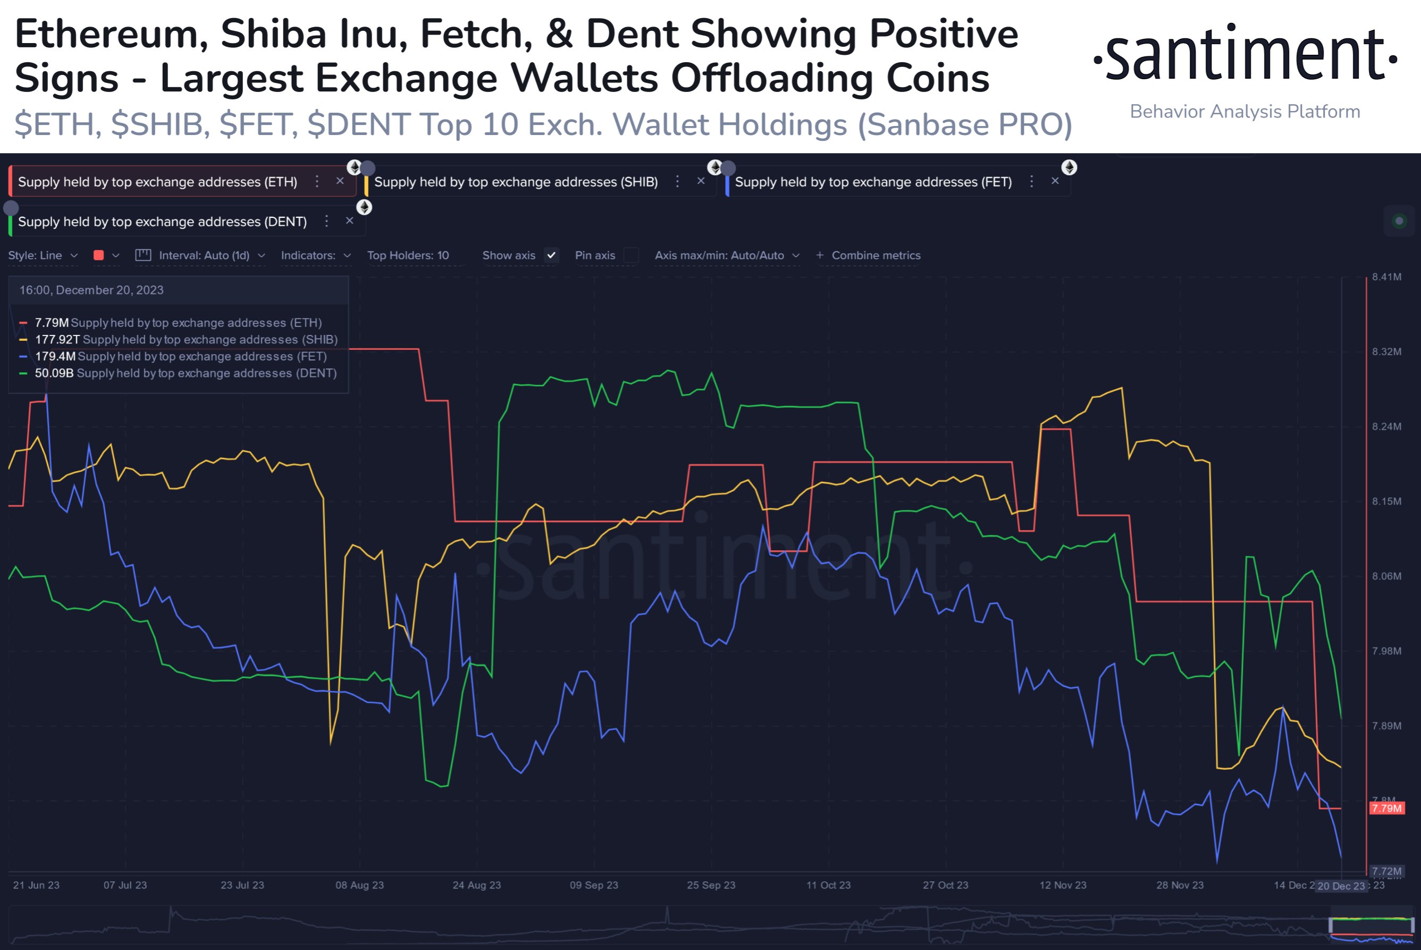Expand the Axis max/min Auto/Auto dropdown
Screen dimensions: 1421x950
coord(727,255)
